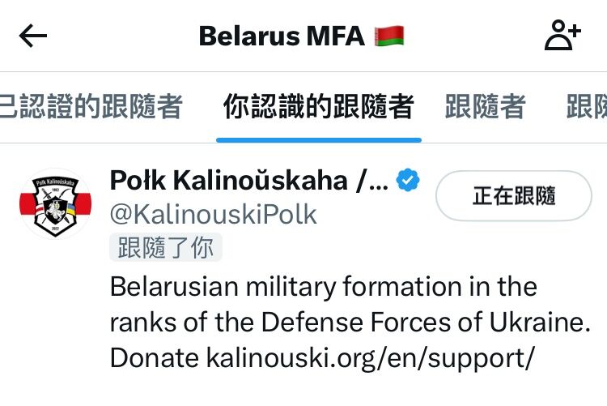Viewport: 607px width, 406px height.
Task: Click the truncated "/…" part of name
Action: [x=372, y=181]
